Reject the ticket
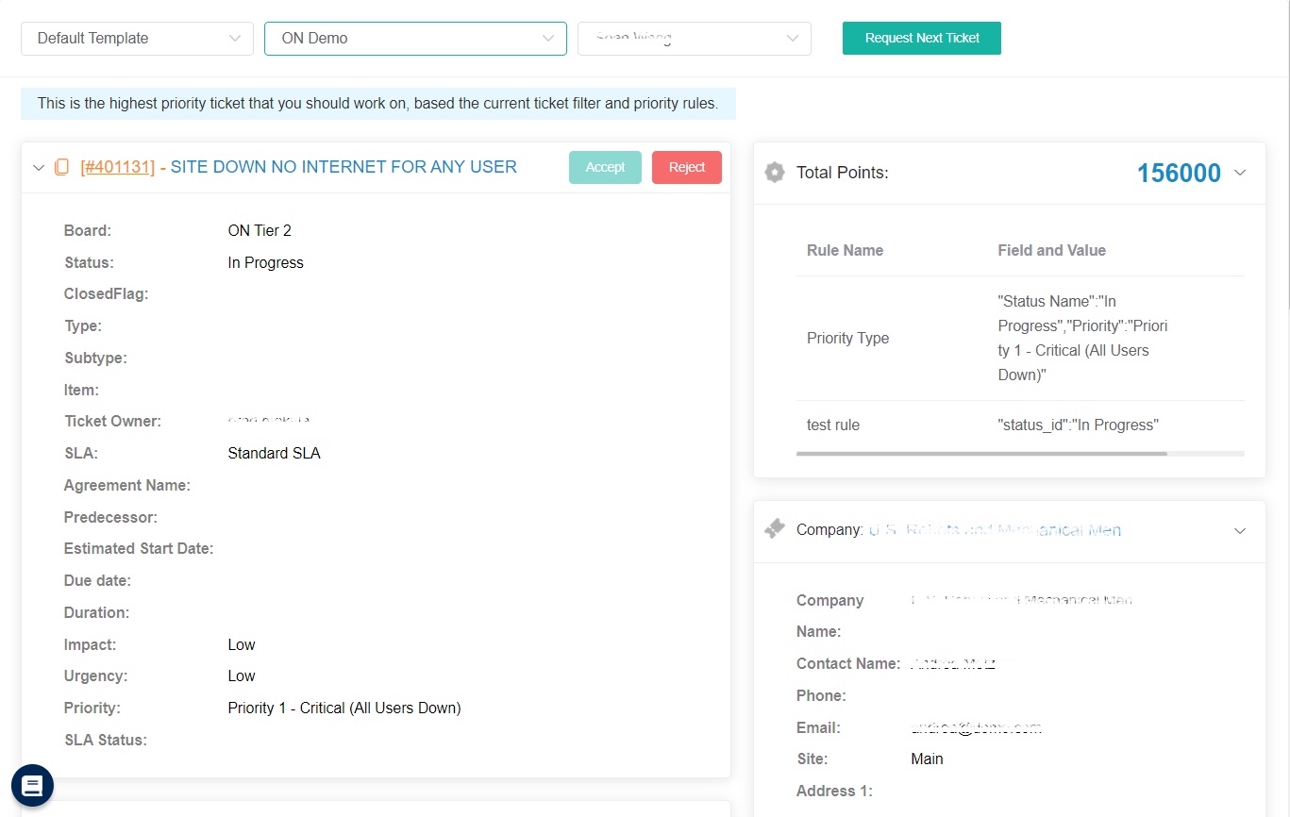The height and width of the screenshot is (817, 1290). (x=686, y=167)
